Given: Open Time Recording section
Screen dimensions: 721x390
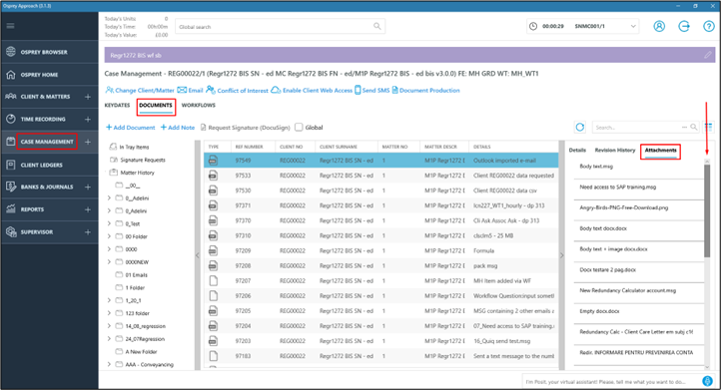Looking at the screenshot, I should point(43,119).
